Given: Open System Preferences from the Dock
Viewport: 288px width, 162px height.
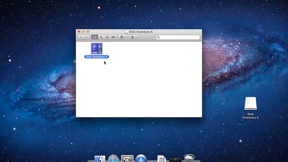Looking at the screenshot, I should click(x=127, y=159).
